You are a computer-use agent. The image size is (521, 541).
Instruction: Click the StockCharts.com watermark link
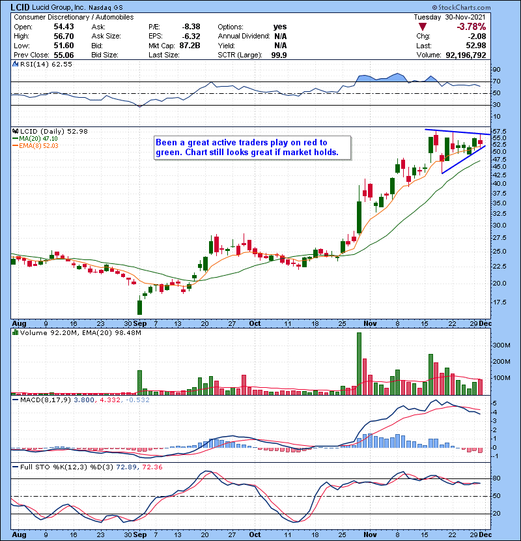(461, 7)
